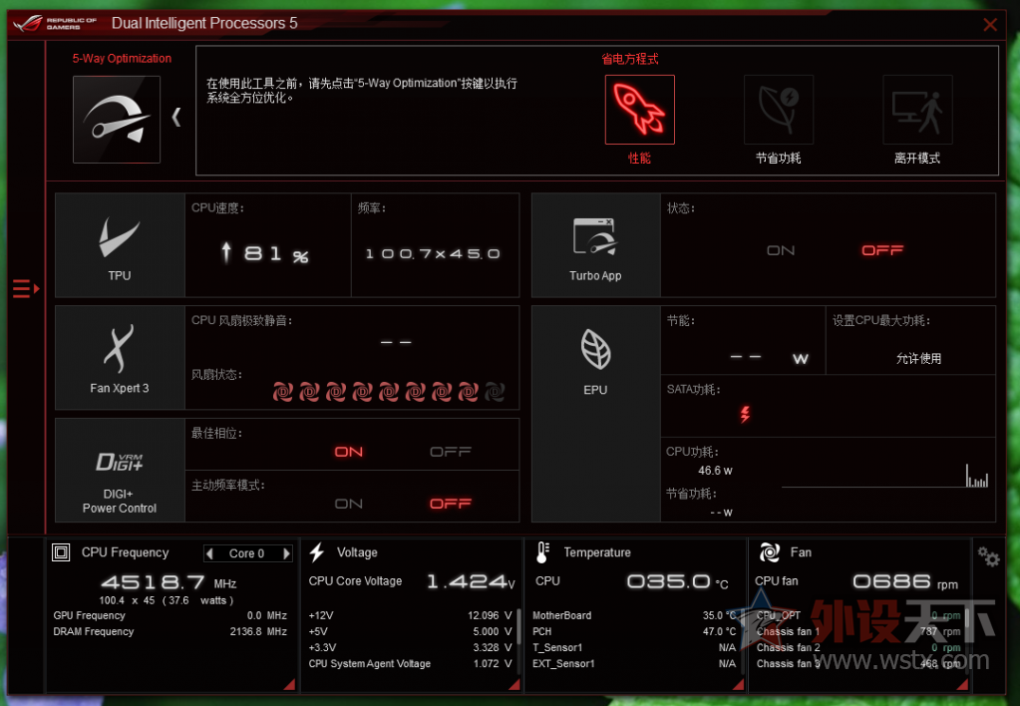Open the EPU leaf module
Viewport: 1020px width, 706px height.
pyautogui.click(x=595, y=415)
